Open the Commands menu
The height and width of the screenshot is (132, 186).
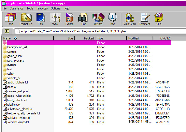[16, 8]
